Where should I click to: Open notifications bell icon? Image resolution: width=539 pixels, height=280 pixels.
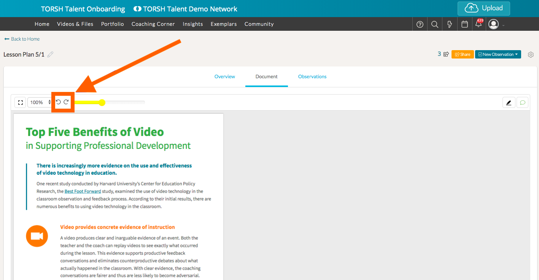click(479, 24)
